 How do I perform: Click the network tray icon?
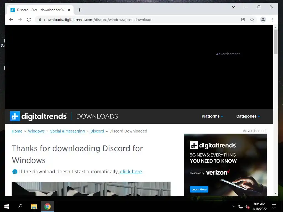click(x=241, y=206)
